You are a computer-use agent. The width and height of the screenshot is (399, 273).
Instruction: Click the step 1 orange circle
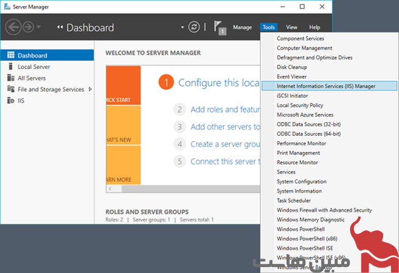(x=166, y=83)
